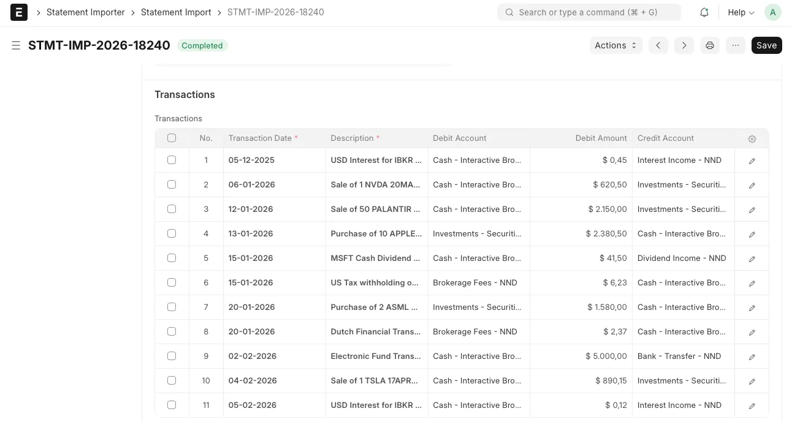Edit row 1 with pencil icon
The height and width of the screenshot is (422, 792).
pos(752,160)
